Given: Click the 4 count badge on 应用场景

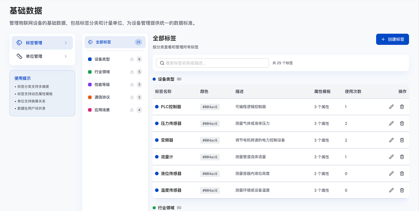Looking at the screenshot, I should (x=139, y=110).
